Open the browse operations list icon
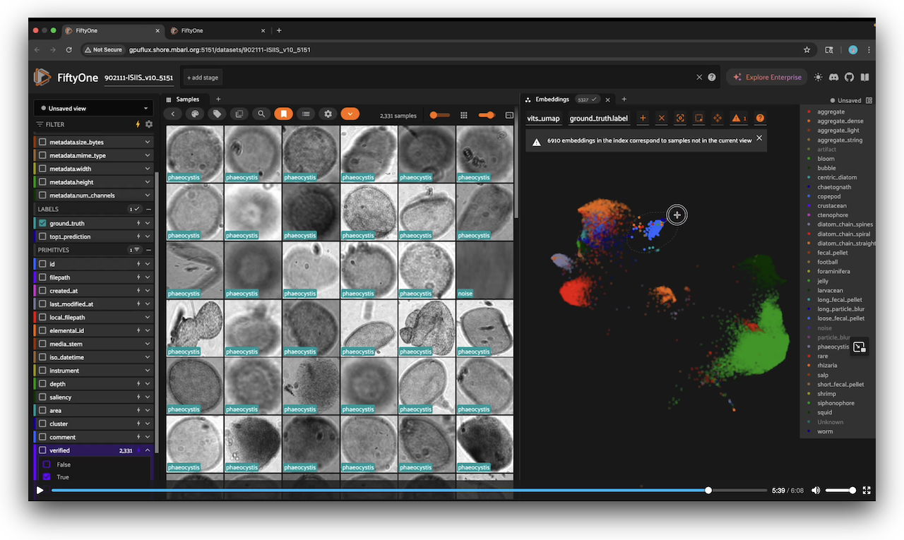The height and width of the screenshot is (540, 904). 305,114
